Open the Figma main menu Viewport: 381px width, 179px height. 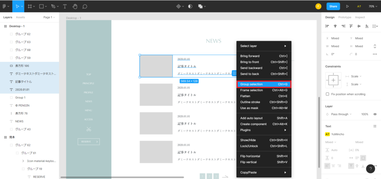point(6,6)
